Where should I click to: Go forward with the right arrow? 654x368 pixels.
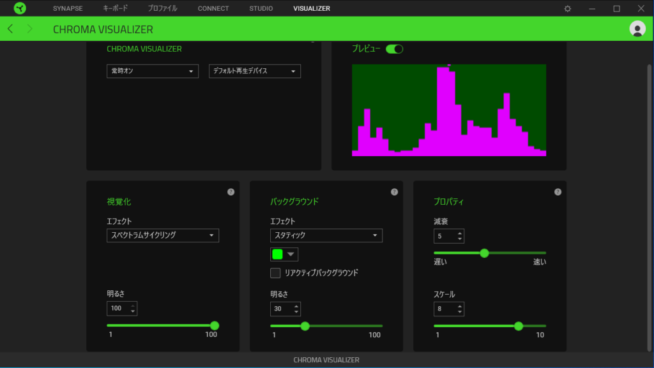click(29, 29)
